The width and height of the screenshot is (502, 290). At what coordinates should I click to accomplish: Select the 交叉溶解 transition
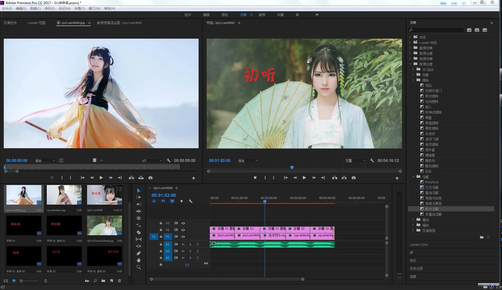click(x=432, y=187)
